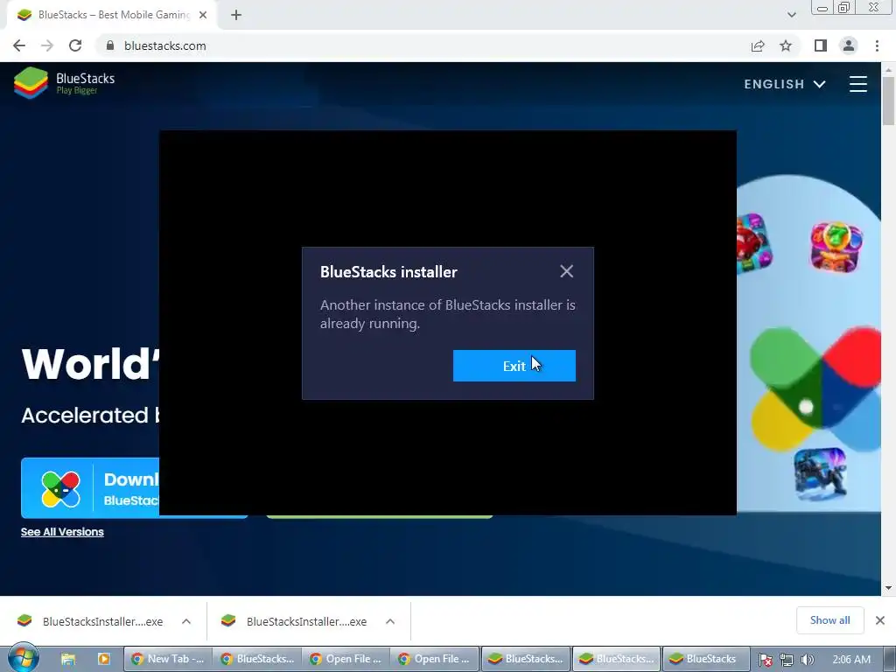Image resolution: width=896 pixels, height=672 pixels.
Task: Expand options for first downloaded installer
Action: (x=186, y=621)
